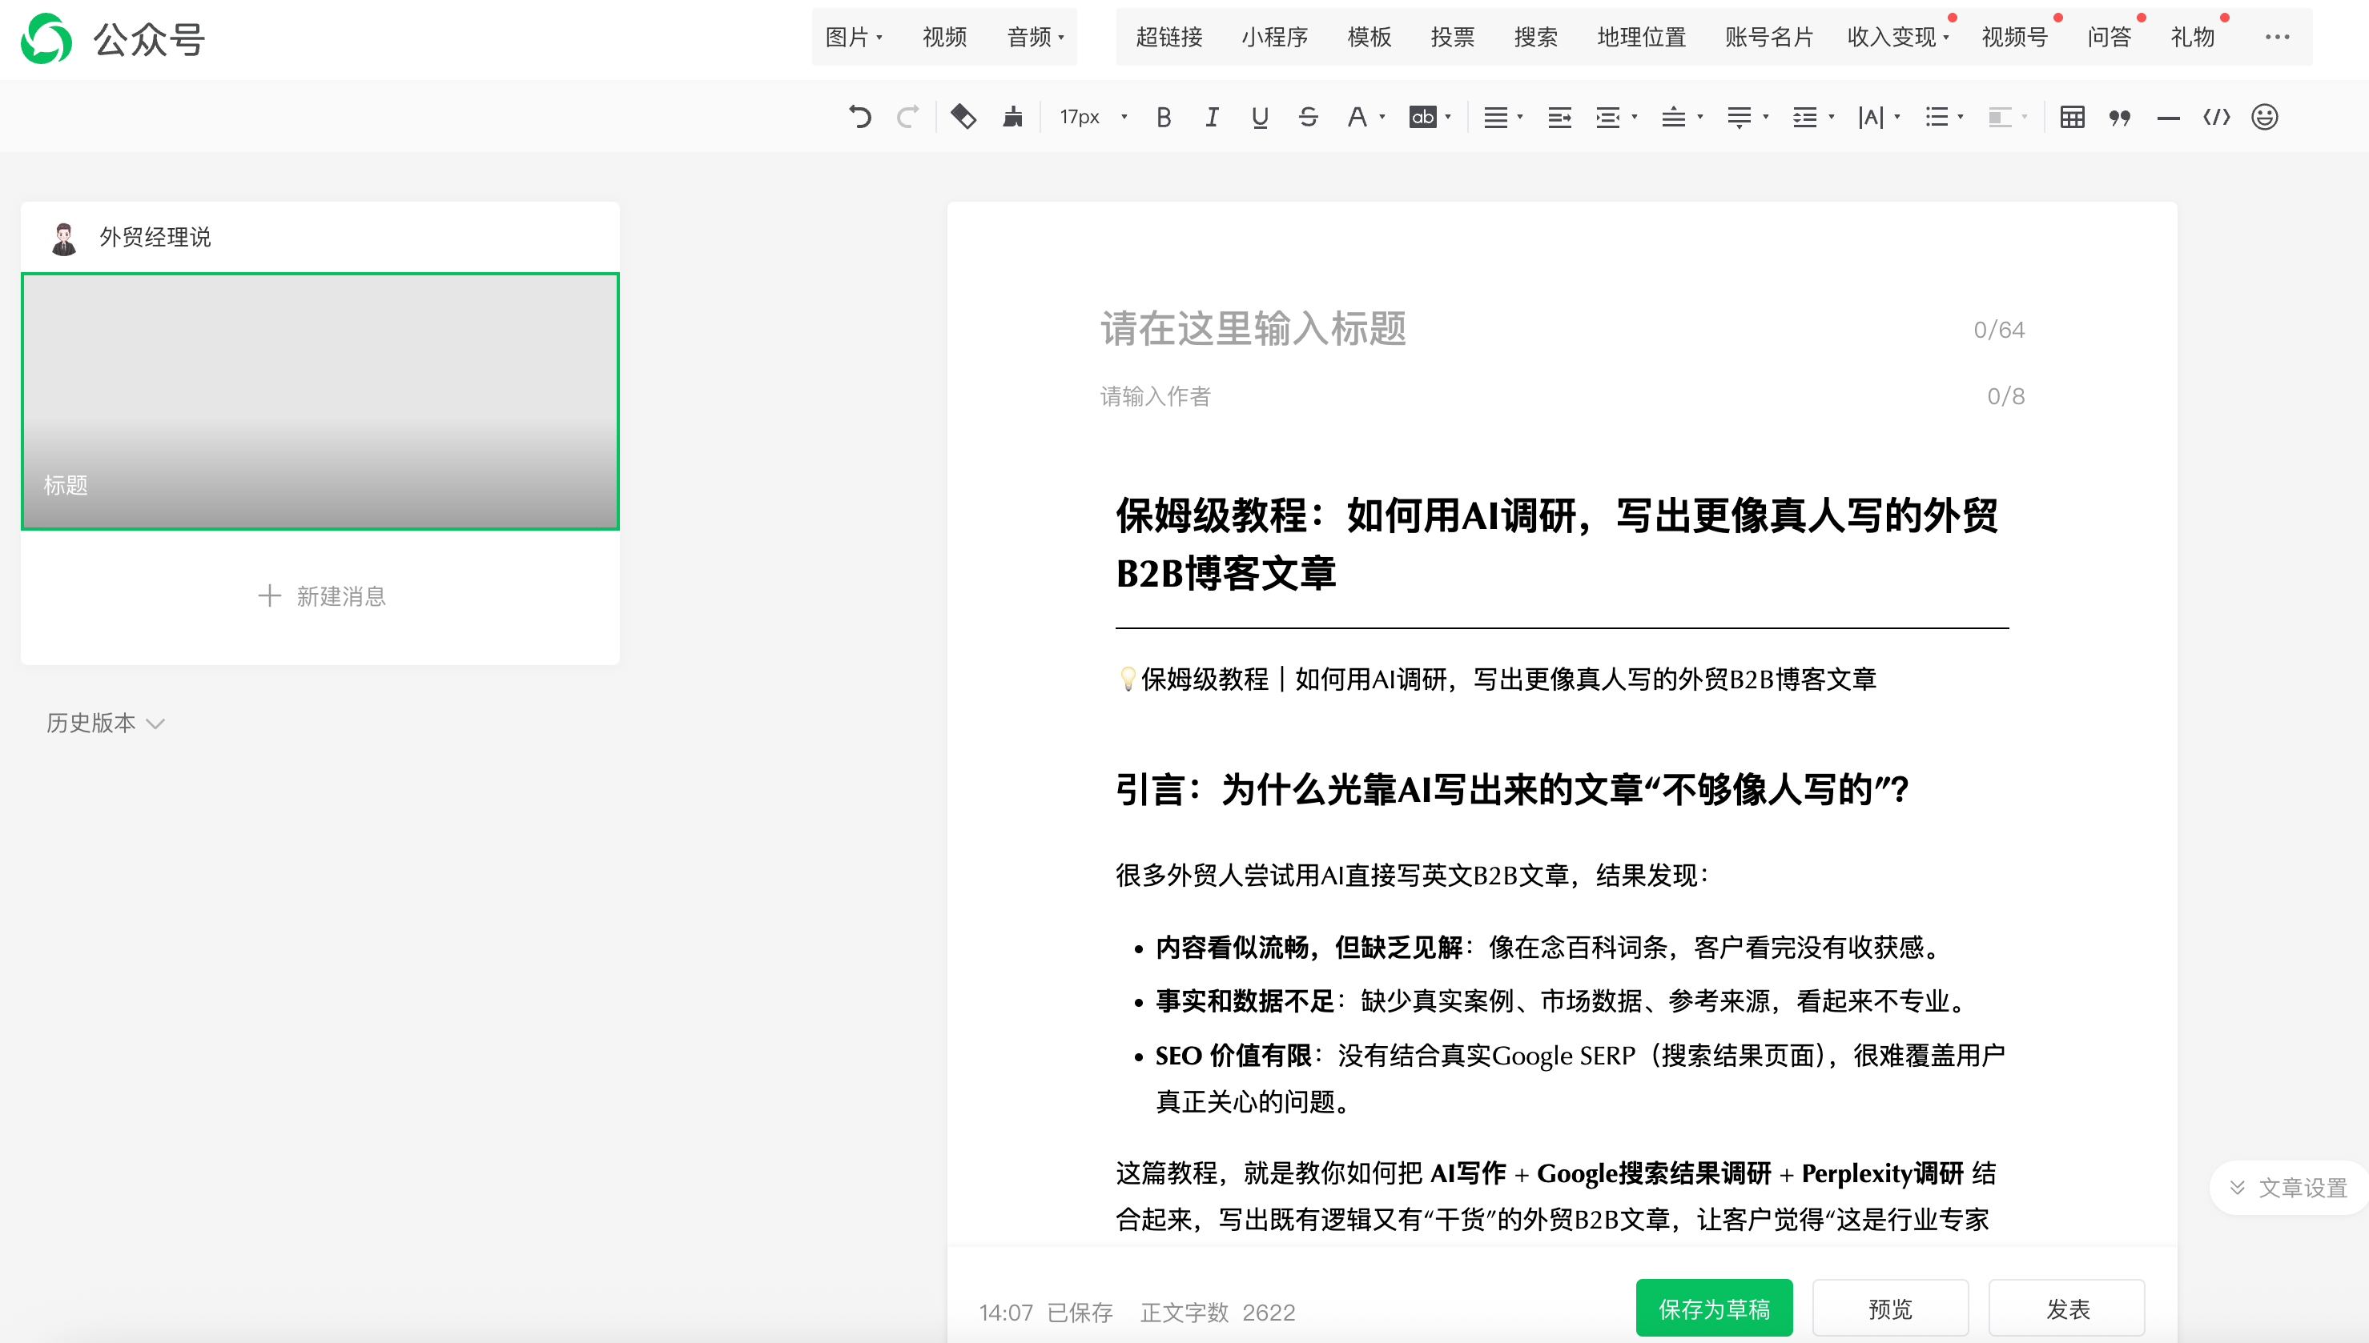Click the clear formatting eraser icon
This screenshot has width=2369, height=1343.
(963, 117)
